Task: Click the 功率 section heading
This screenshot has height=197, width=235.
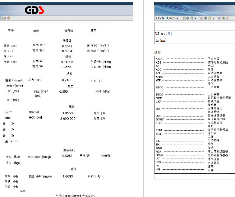Action: pyautogui.click(x=69, y=74)
